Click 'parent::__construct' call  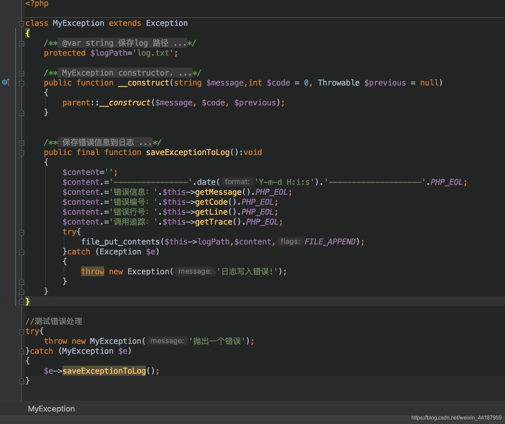(106, 103)
